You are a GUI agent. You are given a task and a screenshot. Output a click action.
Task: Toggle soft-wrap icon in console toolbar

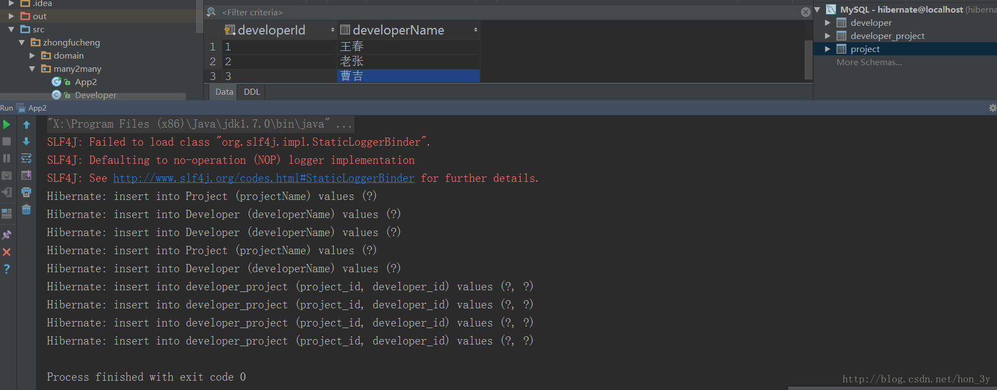click(x=26, y=158)
